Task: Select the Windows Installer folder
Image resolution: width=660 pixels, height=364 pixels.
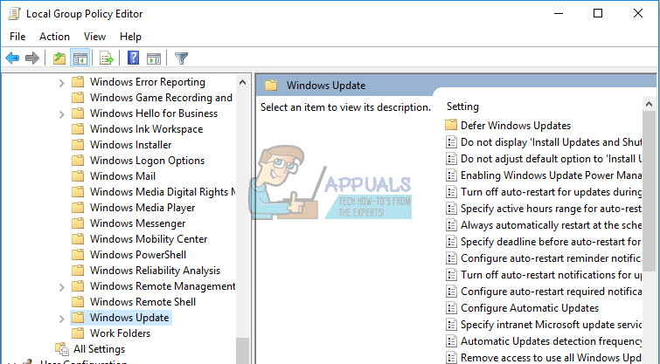Action: click(x=130, y=145)
